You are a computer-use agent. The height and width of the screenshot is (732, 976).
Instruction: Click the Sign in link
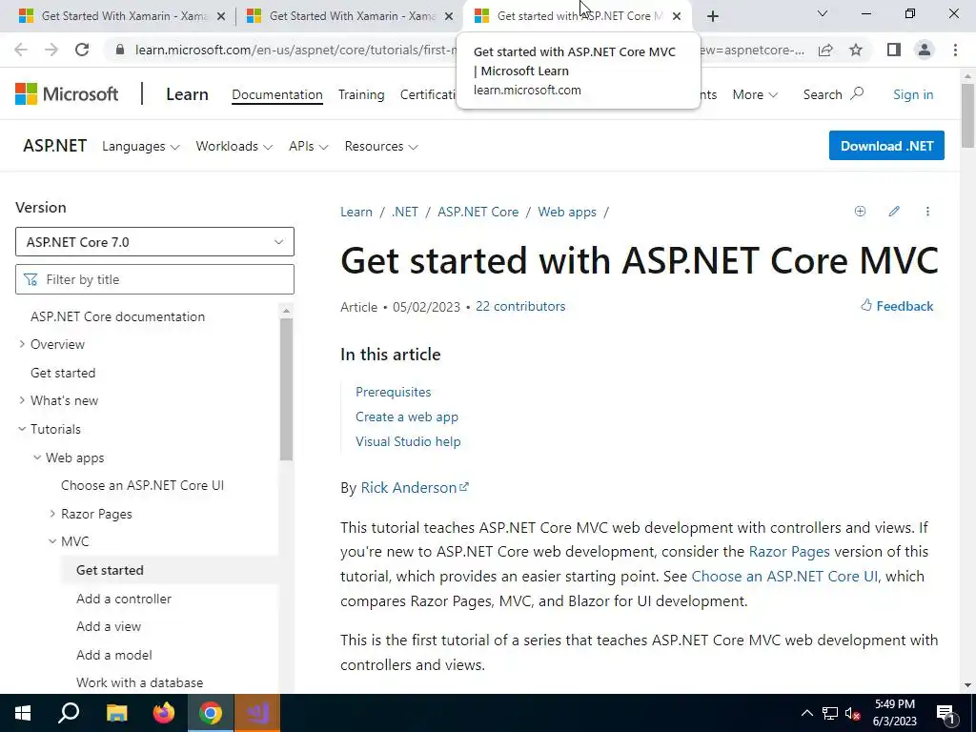[x=913, y=94]
